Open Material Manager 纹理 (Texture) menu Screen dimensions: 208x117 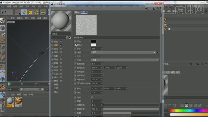pyautogui.click(x=31, y=95)
